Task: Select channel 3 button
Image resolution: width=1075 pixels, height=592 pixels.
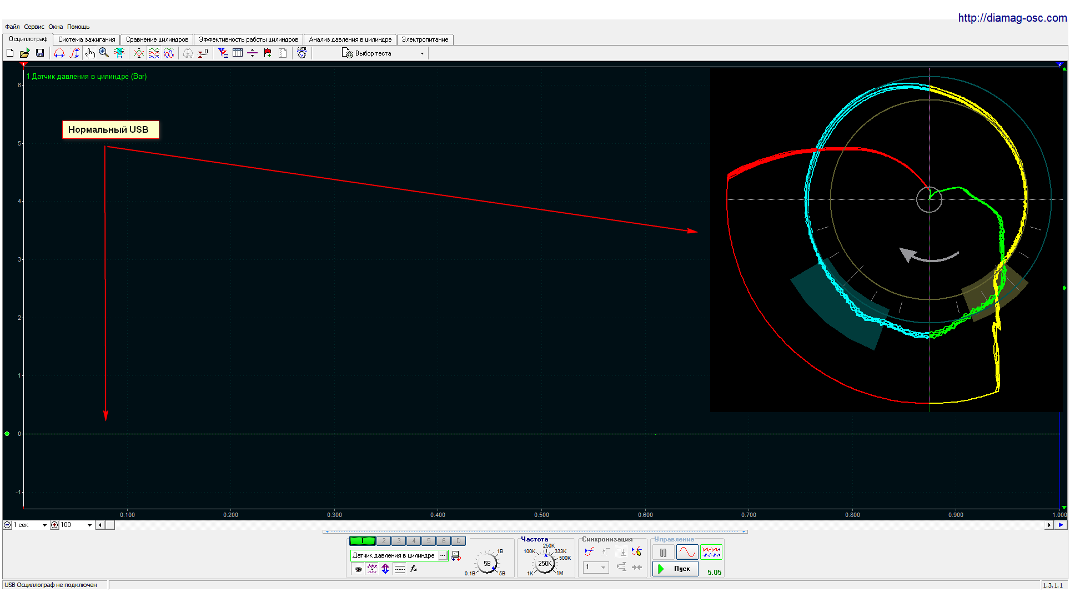Action: pyautogui.click(x=399, y=541)
